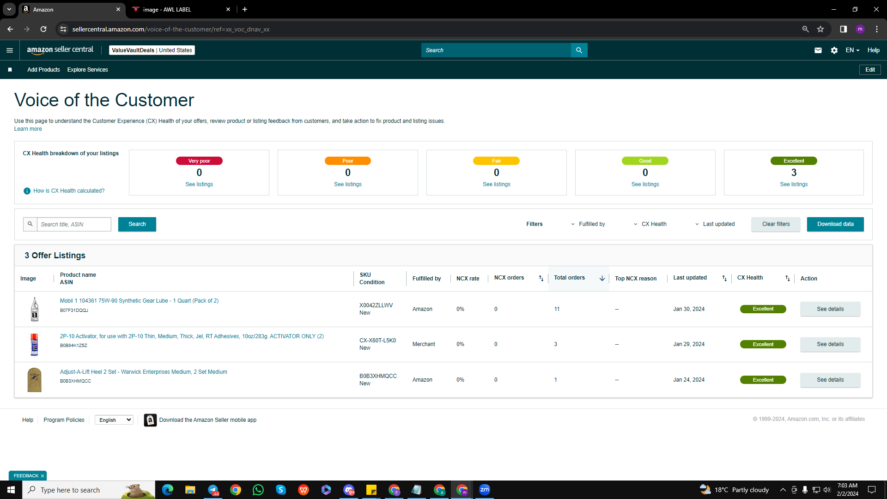
Task: Open a new browser tab
Action: [x=245, y=9]
